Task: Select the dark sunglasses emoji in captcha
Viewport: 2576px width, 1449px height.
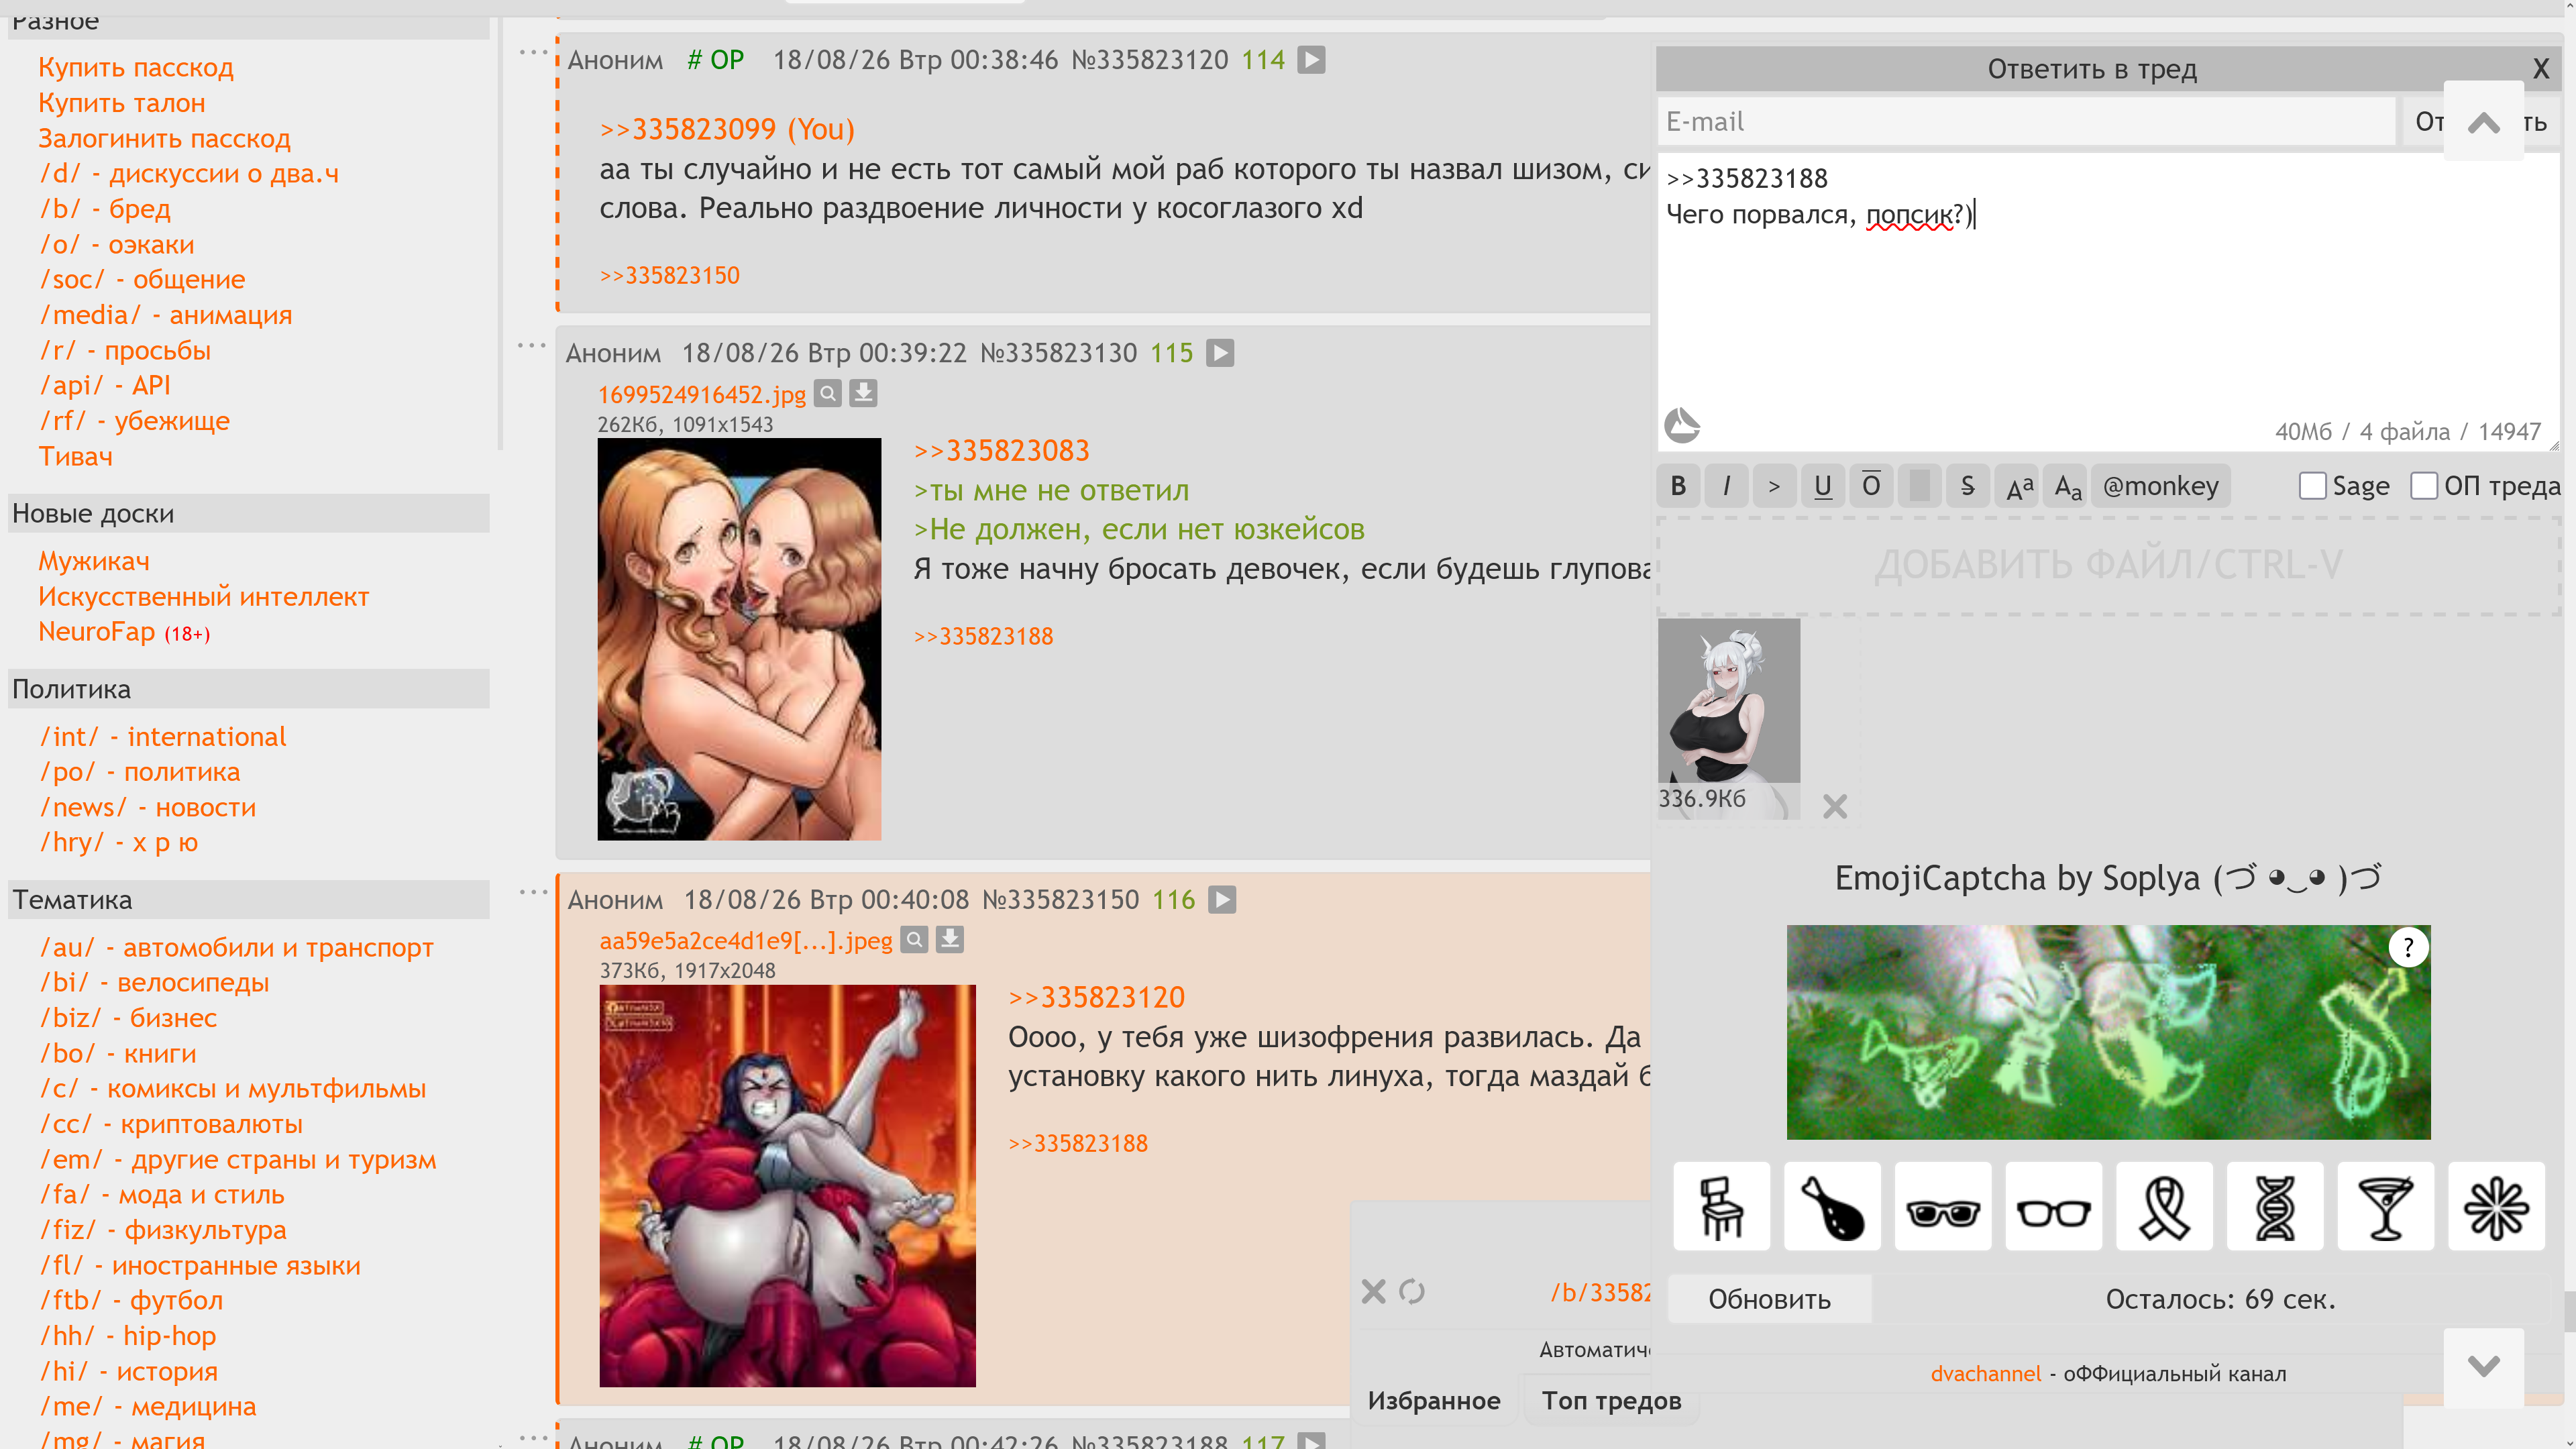Action: (x=1942, y=1206)
